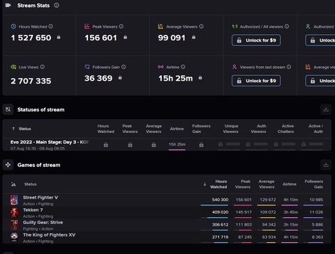Click Unlock for $9 under Viewers from last stream

(x=256, y=81)
